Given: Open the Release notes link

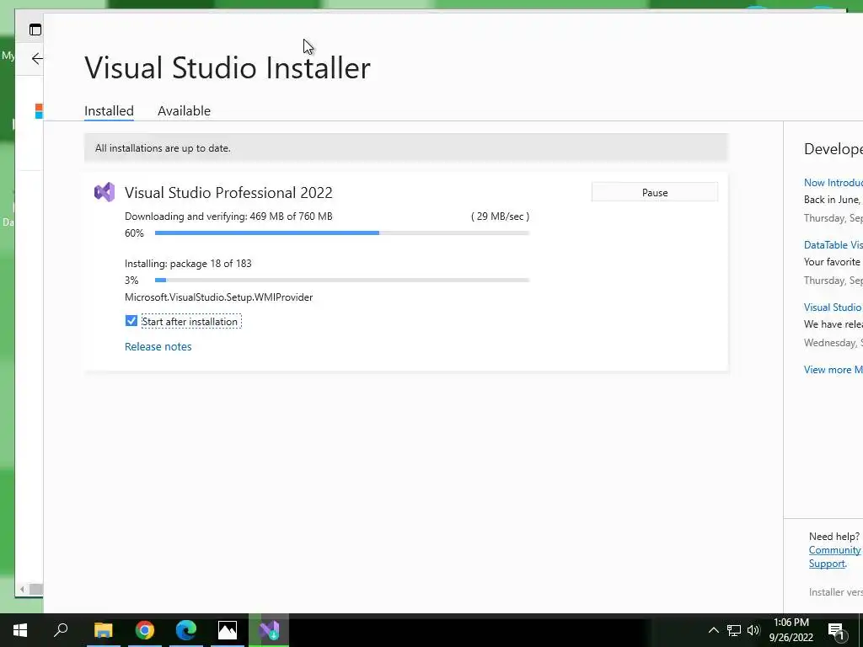Looking at the screenshot, I should (x=158, y=346).
